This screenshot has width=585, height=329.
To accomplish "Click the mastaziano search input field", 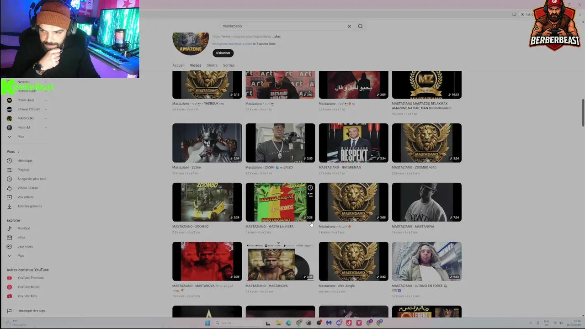I will tap(283, 26).
